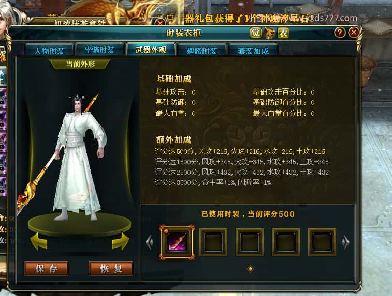
Task: Go to previous page of fashion slots
Action: pyautogui.click(x=150, y=242)
